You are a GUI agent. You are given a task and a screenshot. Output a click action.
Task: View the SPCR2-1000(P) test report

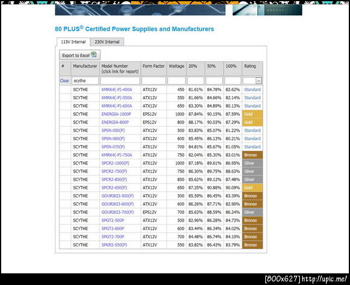[116, 163]
